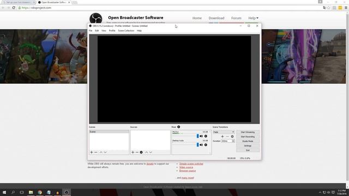
Task: Open the OBS Edit menu
Action: click(97, 30)
